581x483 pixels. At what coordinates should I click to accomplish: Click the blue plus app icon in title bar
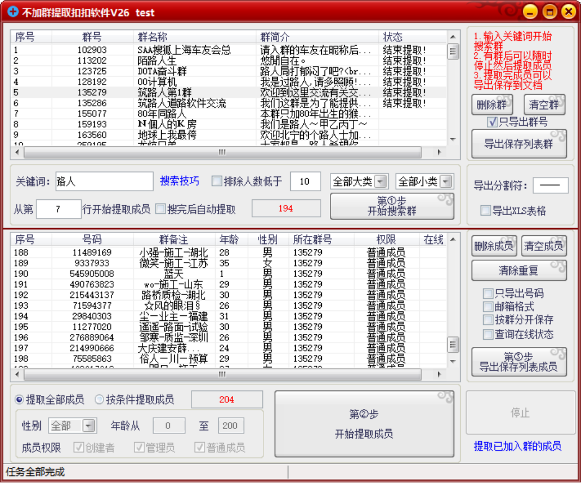[13, 12]
